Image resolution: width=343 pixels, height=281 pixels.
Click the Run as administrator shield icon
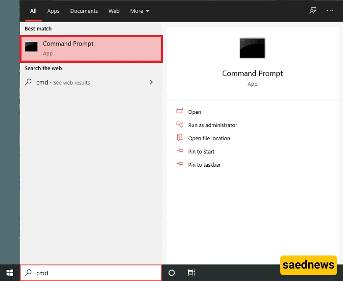[180, 125]
